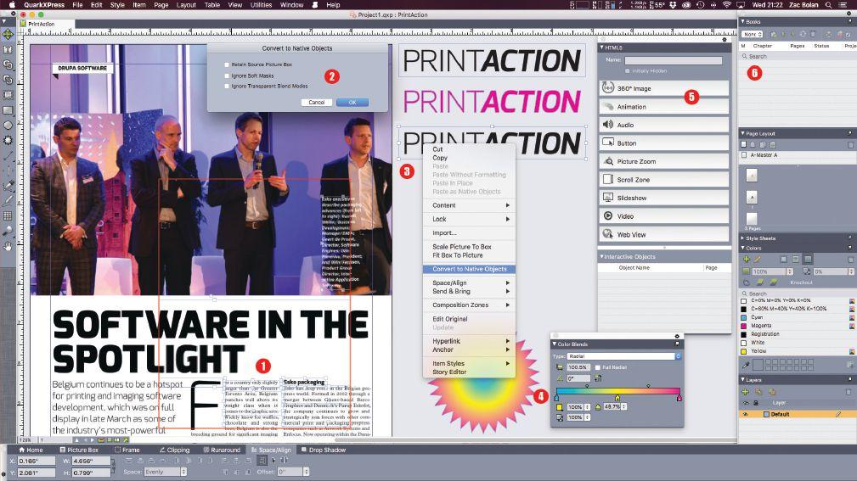Select the Yellow color swatch

(743, 351)
